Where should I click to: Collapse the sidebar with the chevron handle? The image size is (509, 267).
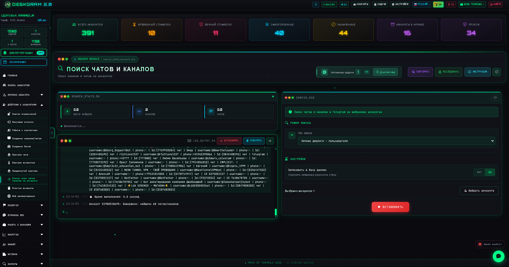click(x=52, y=133)
